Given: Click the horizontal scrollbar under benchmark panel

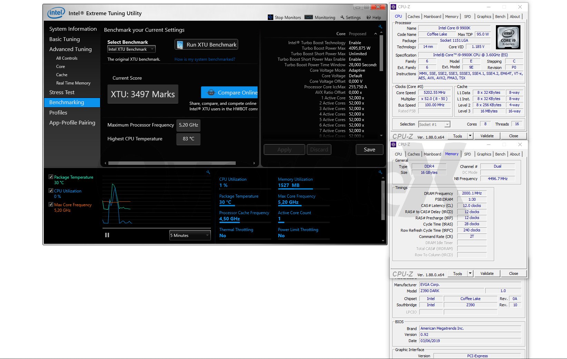Looking at the screenshot, I should [172, 163].
